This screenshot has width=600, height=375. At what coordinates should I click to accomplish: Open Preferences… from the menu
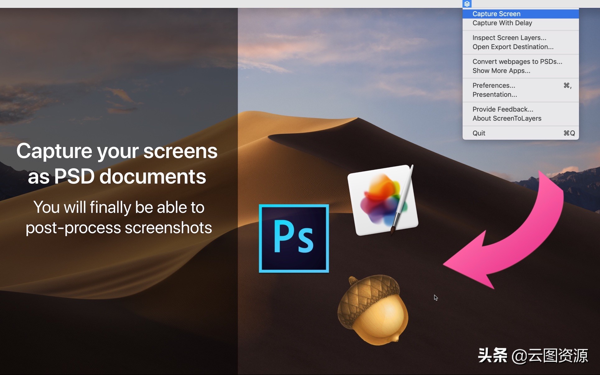(x=521, y=86)
